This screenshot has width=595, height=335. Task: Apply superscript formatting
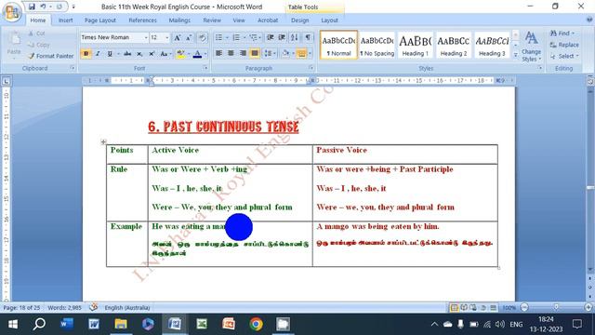[152, 54]
